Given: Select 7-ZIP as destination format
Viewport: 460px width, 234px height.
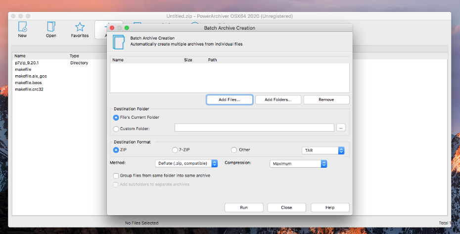Looking at the screenshot, I should tap(175, 150).
